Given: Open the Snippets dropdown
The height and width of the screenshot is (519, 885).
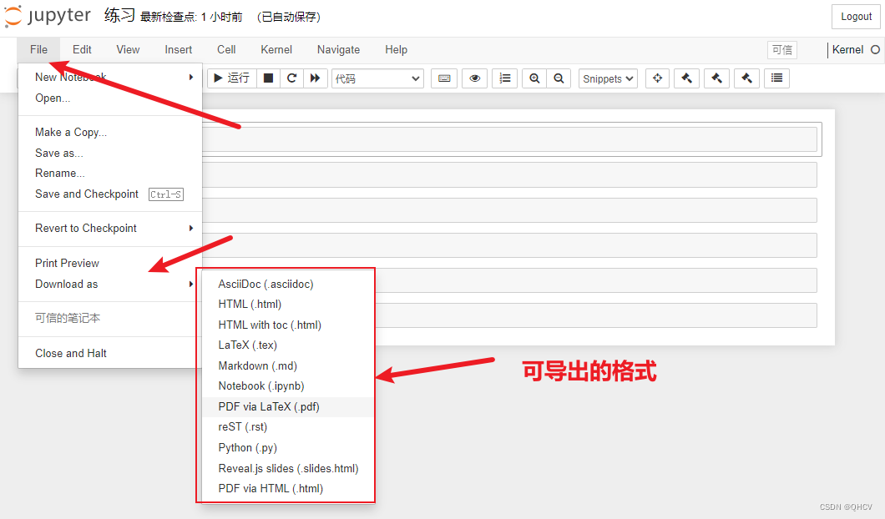Looking at the screenshot, I should pyautogui.click(x=608, y=78).
